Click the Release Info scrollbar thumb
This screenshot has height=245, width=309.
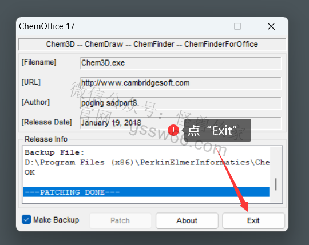[276, 184]
